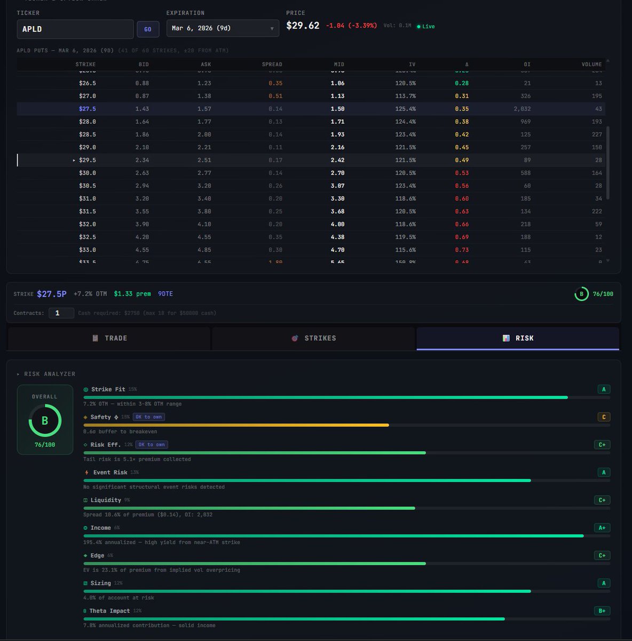Click the C grade badge for Safety
Image resolution: width=632 pixels, height=641 pixels.
click(x=604, y=417)
